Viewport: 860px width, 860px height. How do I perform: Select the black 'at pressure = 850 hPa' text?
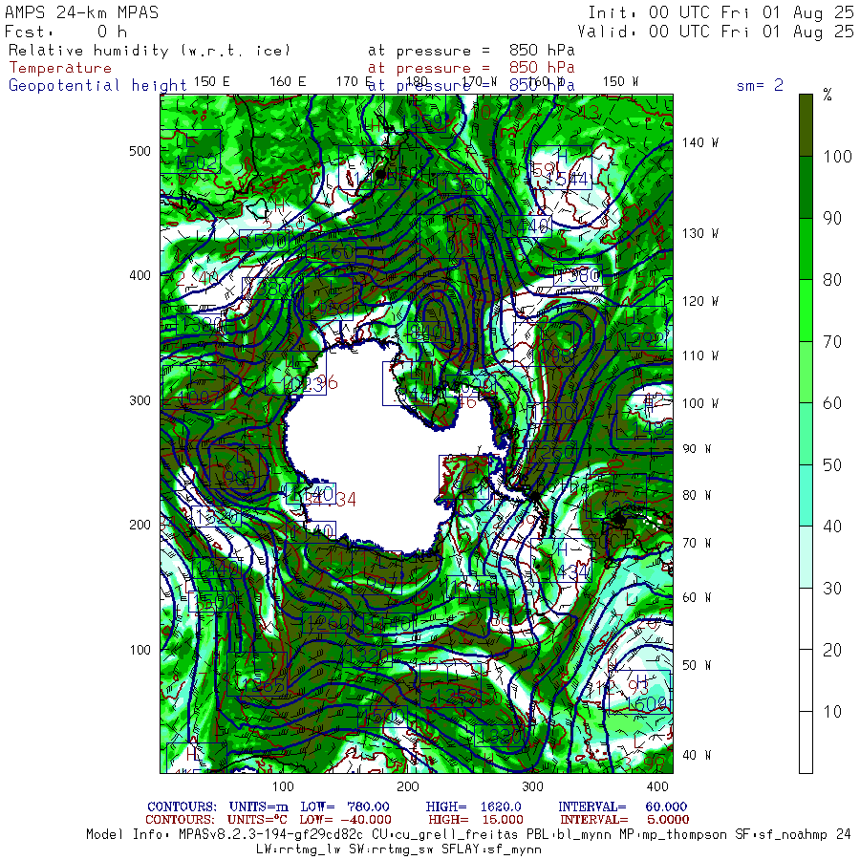click(471, 51)
